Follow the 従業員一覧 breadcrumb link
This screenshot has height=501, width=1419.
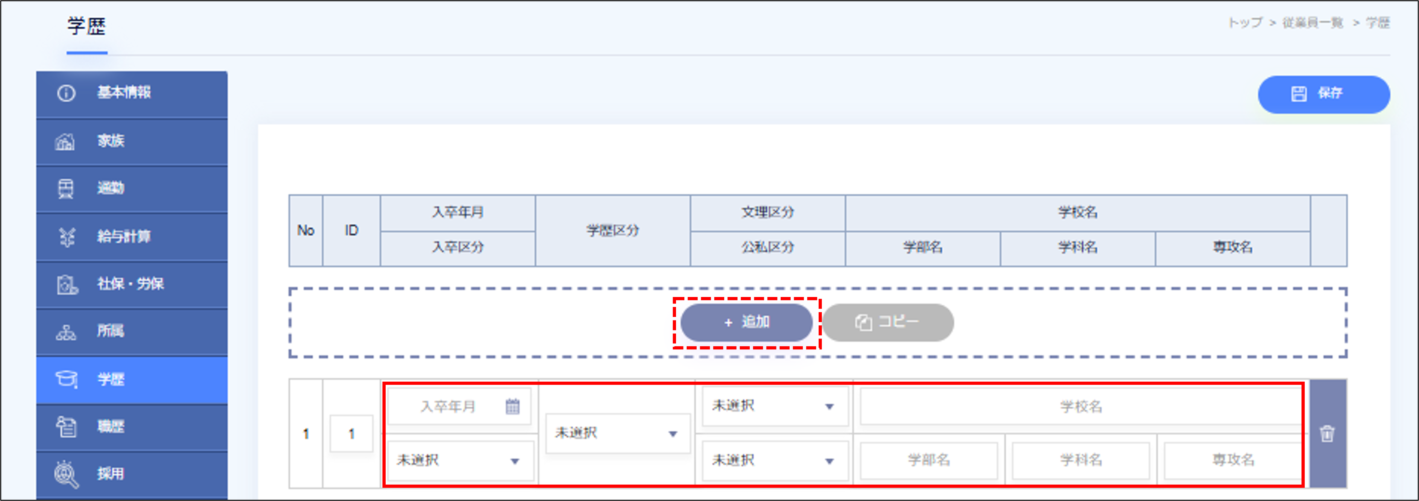coord(1313,23)
